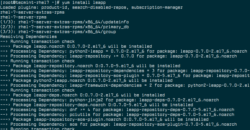Click the (2/3) primary_db download line
Screen dimensions: 250x130
[x=65, y=27]
